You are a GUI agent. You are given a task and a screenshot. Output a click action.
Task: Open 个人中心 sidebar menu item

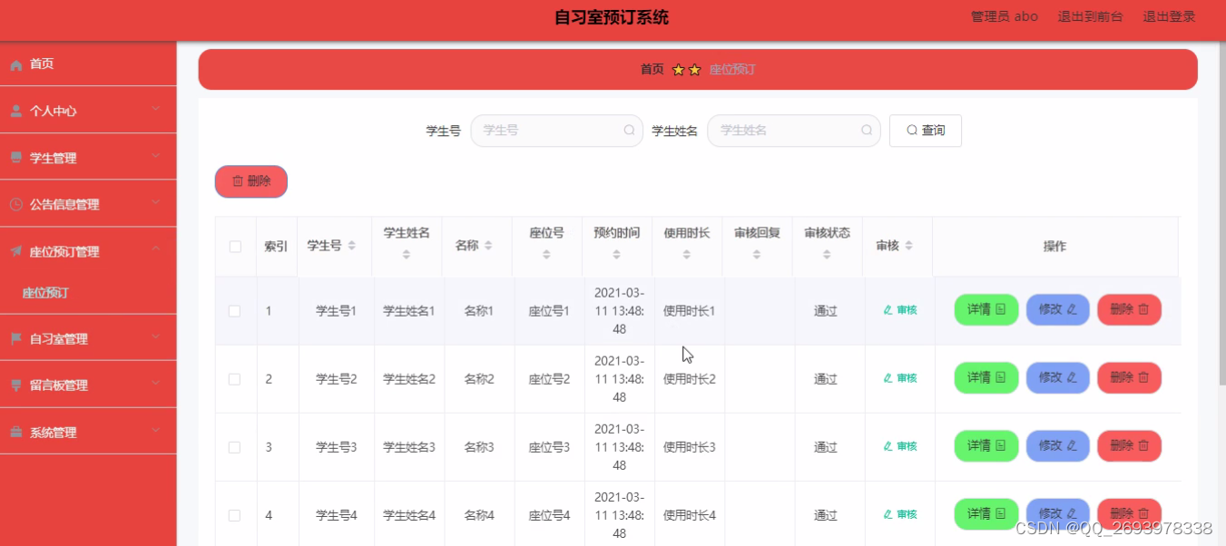click(x=88, y=111)
